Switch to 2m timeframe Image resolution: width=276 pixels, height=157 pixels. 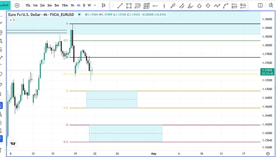pos(42,6)
